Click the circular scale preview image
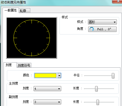The height and width of the screenshot is (106, 122). (x=32, y=38)
